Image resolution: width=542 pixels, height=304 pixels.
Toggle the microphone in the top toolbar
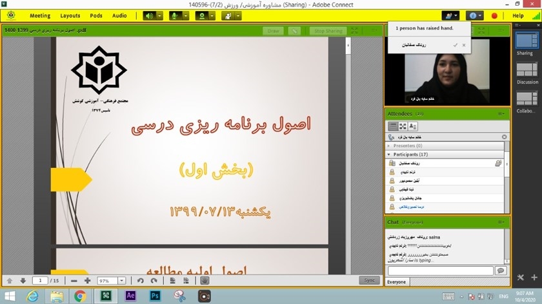pyautogui.click(x=175, y=15)
